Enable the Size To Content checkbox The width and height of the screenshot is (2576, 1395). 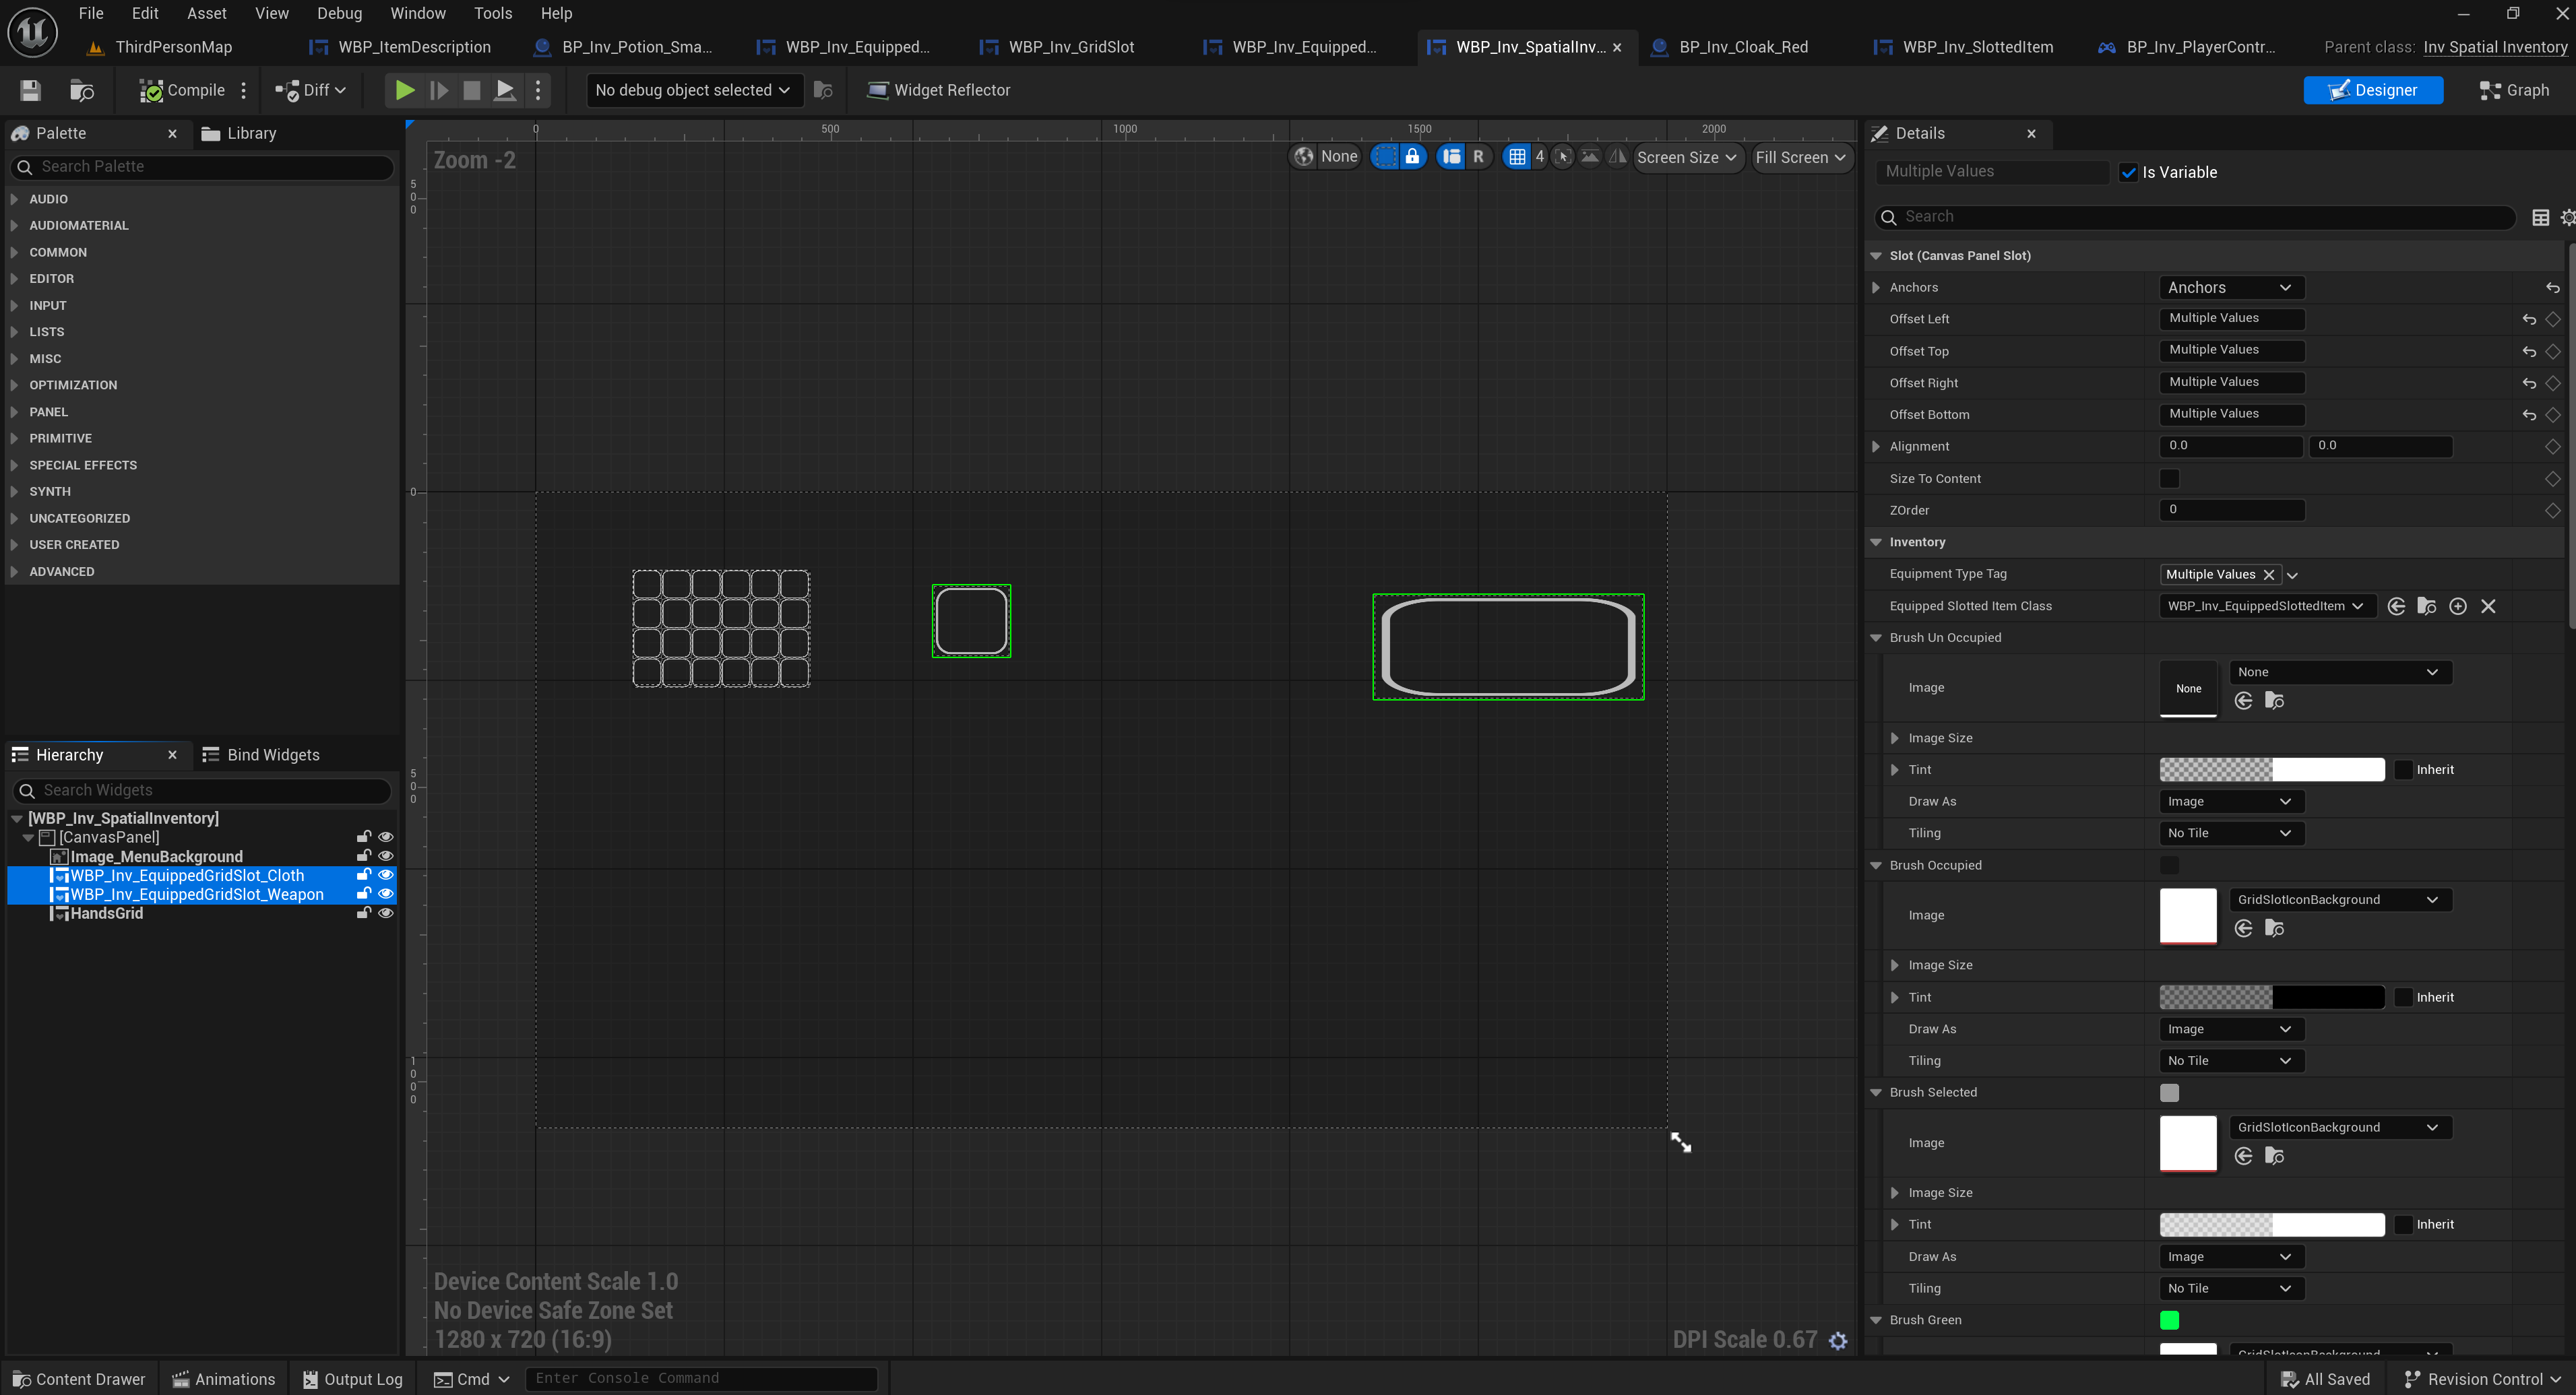click(x=2169, y=478)
